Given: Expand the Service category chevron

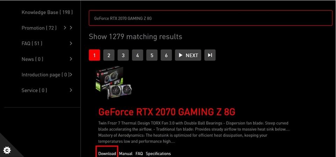Looking at the screenshot, I should tap(71, 90).
